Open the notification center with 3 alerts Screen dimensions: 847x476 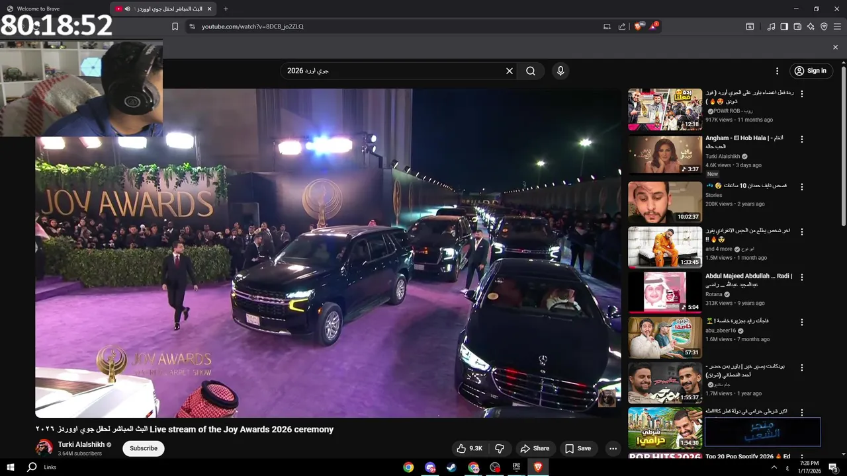[x=834, y=467]
